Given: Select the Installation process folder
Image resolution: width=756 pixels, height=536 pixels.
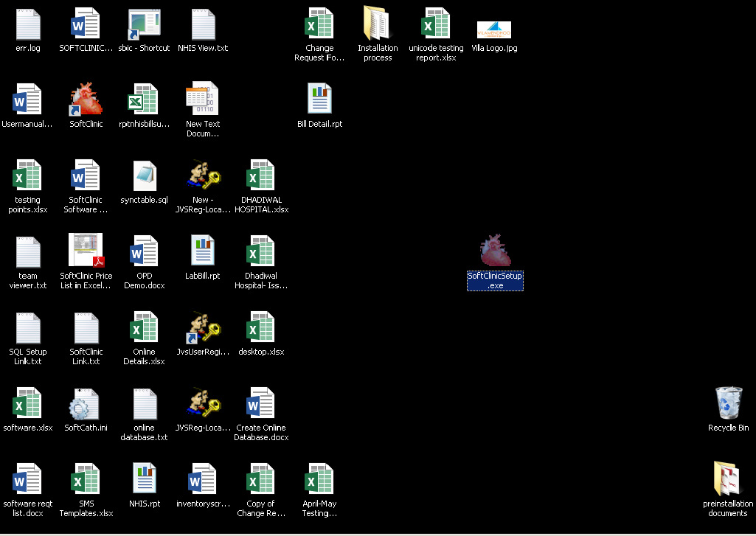Looking at the screenshot, I should (x=378, y=24).
